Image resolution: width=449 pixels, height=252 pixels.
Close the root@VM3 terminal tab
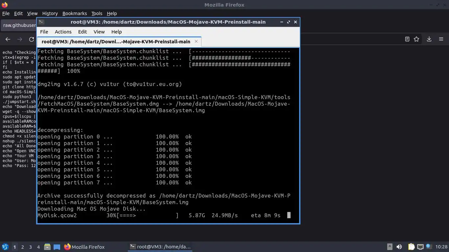click(x=196, y=41)
